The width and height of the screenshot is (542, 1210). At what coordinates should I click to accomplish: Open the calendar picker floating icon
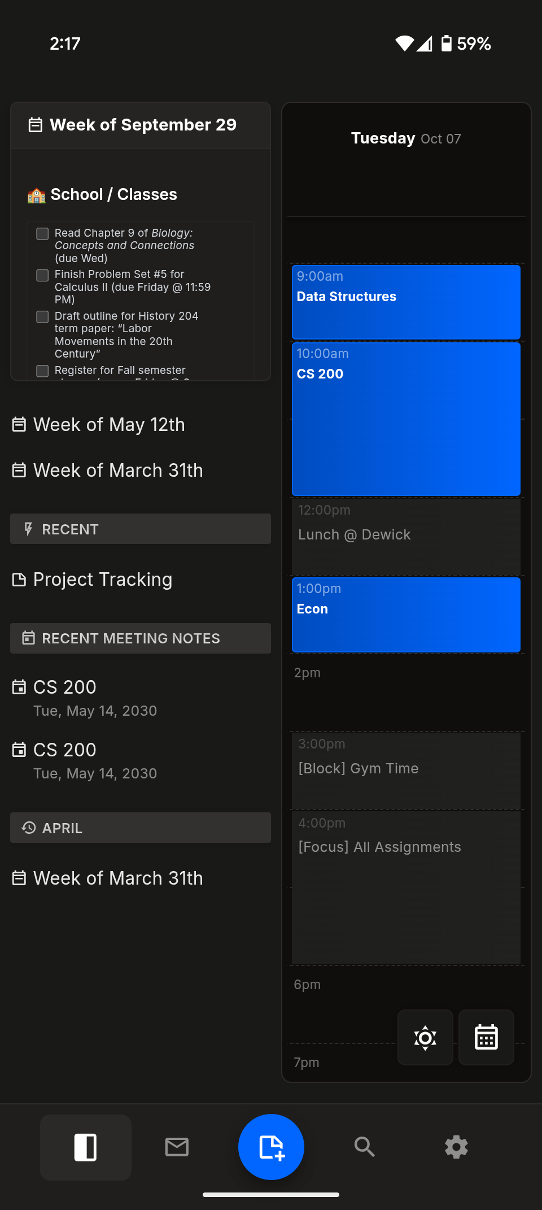486,1037
